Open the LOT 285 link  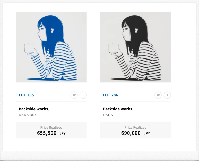[x=26, y=95]
